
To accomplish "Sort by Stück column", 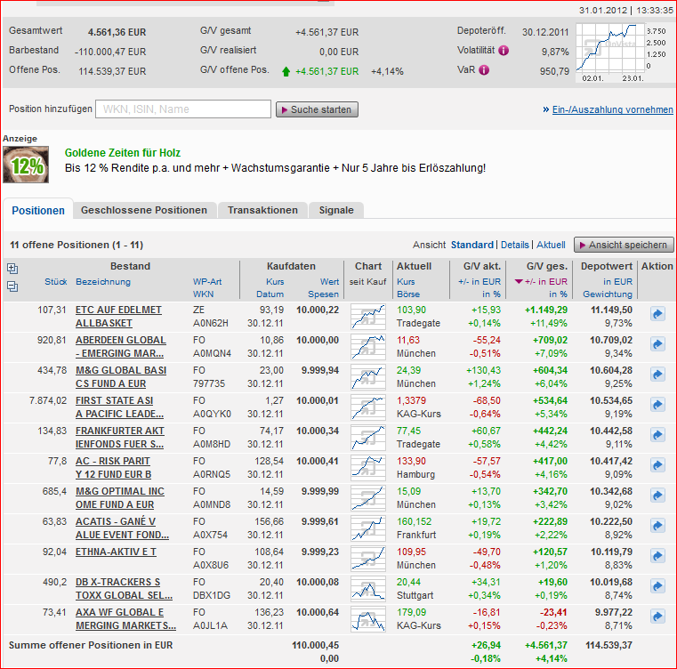I will tap(56, 282).
